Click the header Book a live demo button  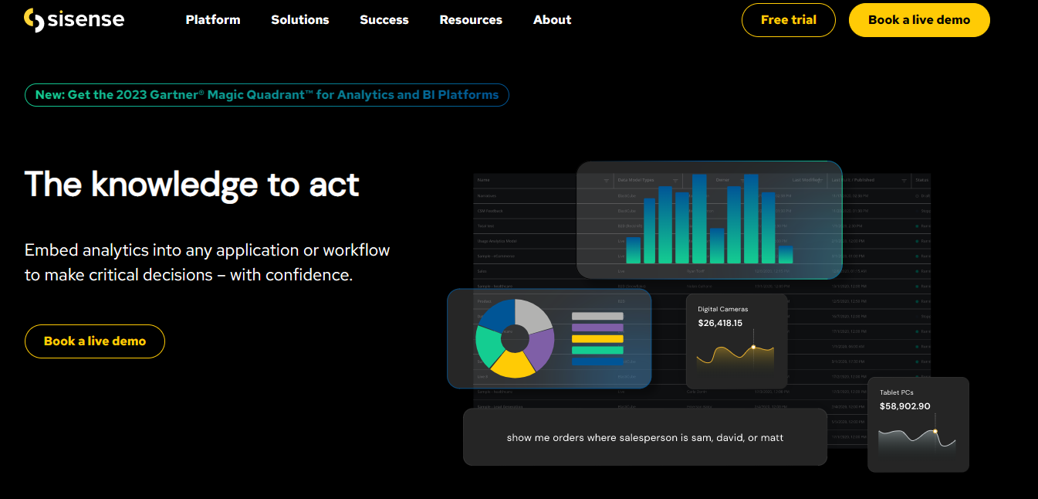pyautogui.click(x=919, y=20)
